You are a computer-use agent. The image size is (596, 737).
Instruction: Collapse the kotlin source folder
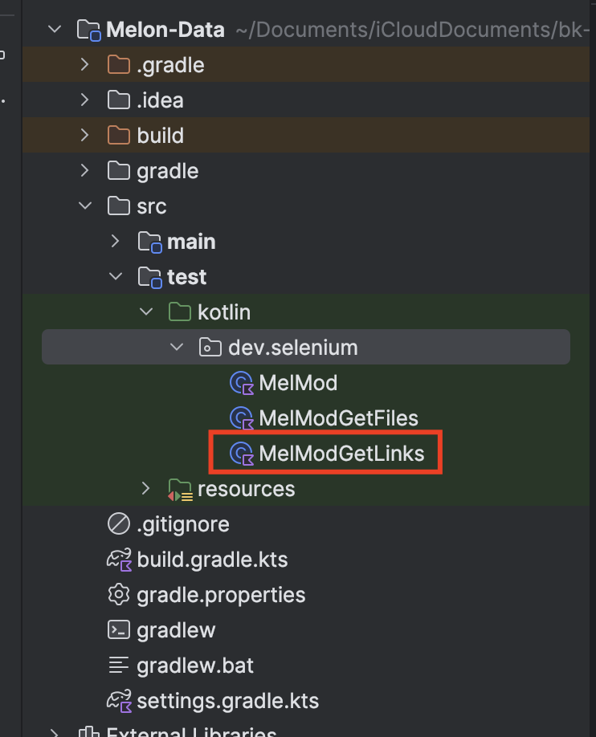[x=146, y=312]
